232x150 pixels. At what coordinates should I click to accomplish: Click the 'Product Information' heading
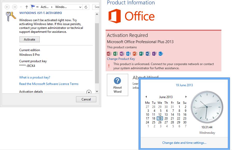click(131, 3)
